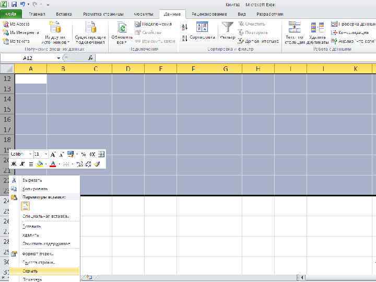Toggle italic К in mini toolbar
This screenshot has height=282, width=376.
(22, 164)
